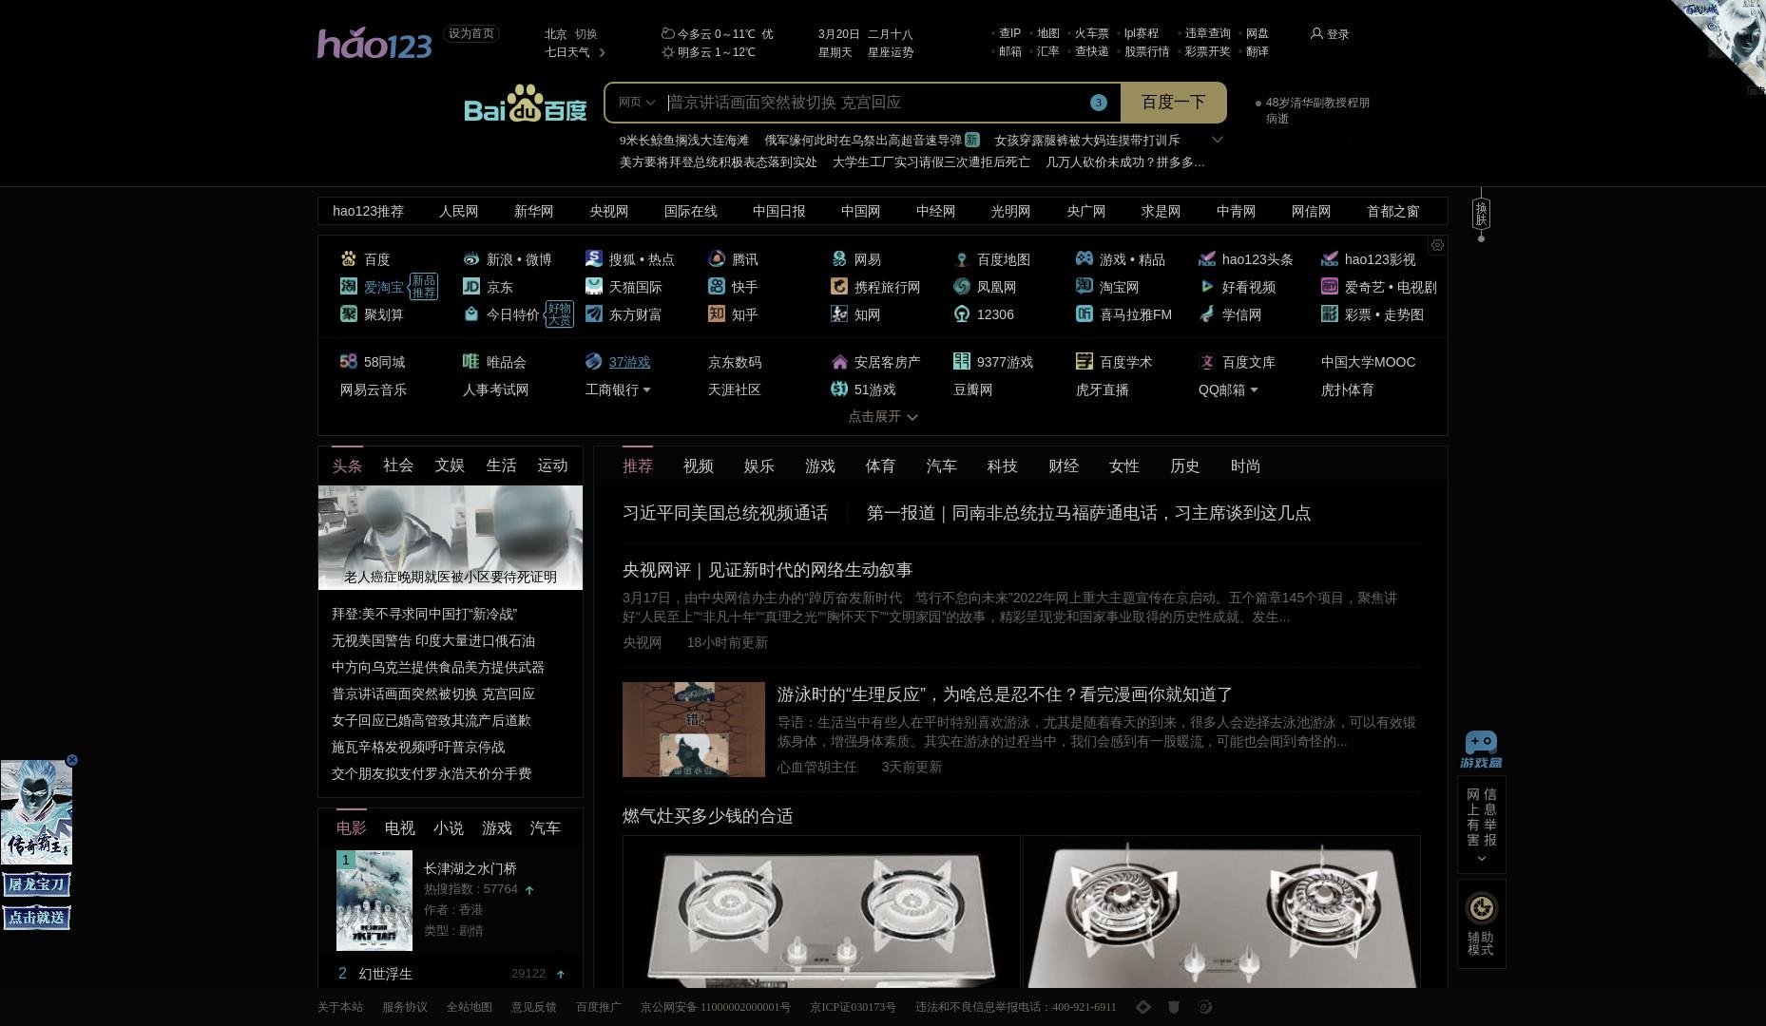Open 游戏·精品 gamepad icon link
This screenshot has width=1766, height=1026.
(1085, 258)
